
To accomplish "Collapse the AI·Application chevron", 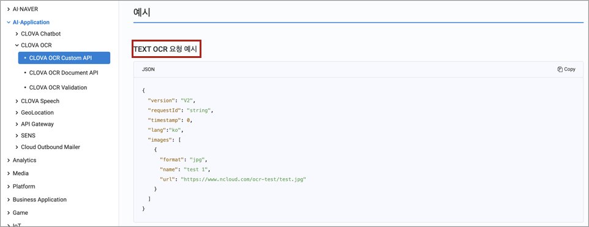I will [x=8, y=23].
